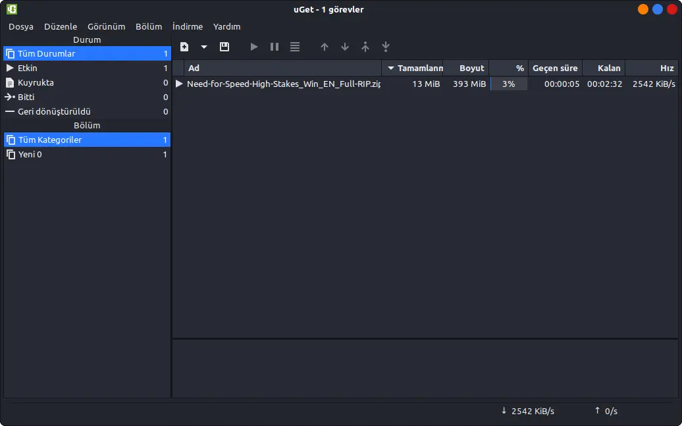Click the pause download toolbar icon
Image resolution: width=682 pixels, height=426 pixels.
click(275, 47)
